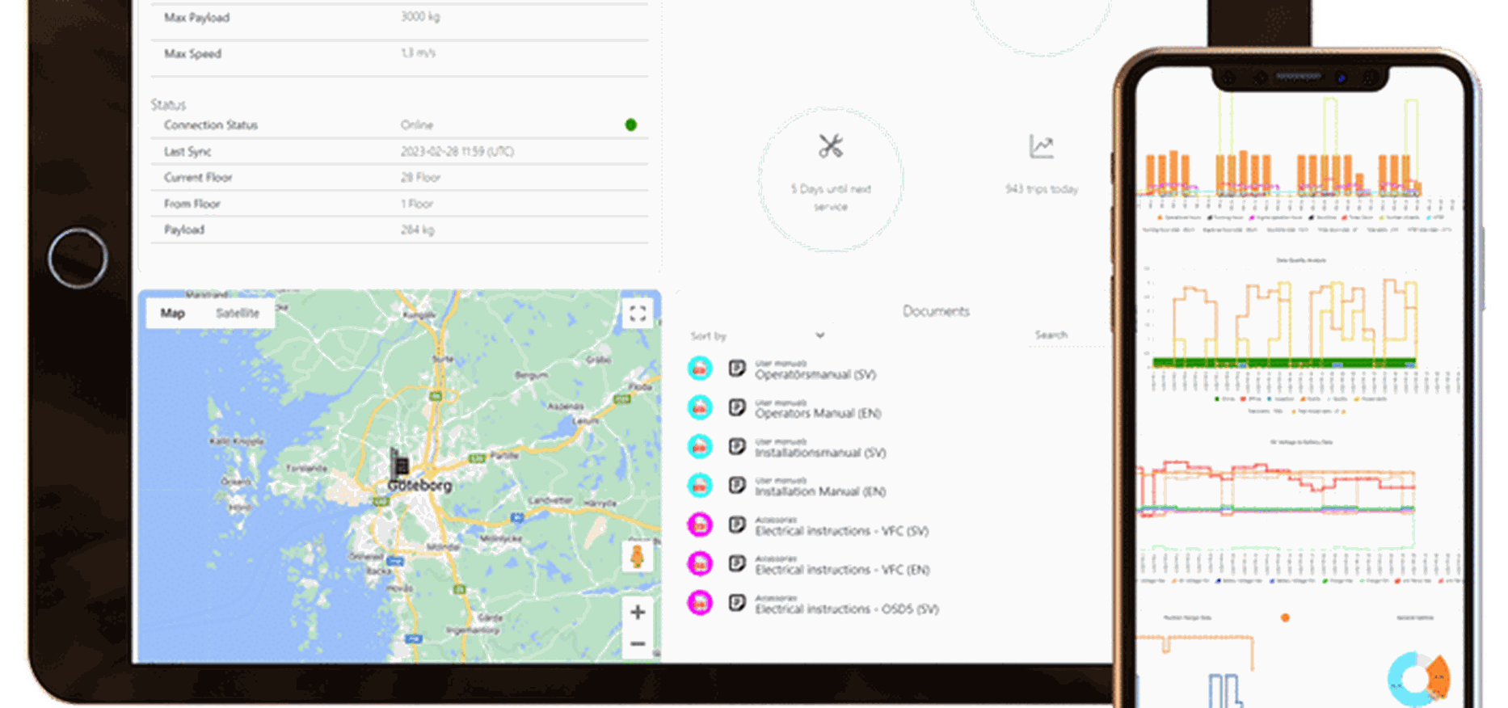Switch map to Satellite view
The height and width of the screenshot is (708, 1508).
(x=237, y=314)
